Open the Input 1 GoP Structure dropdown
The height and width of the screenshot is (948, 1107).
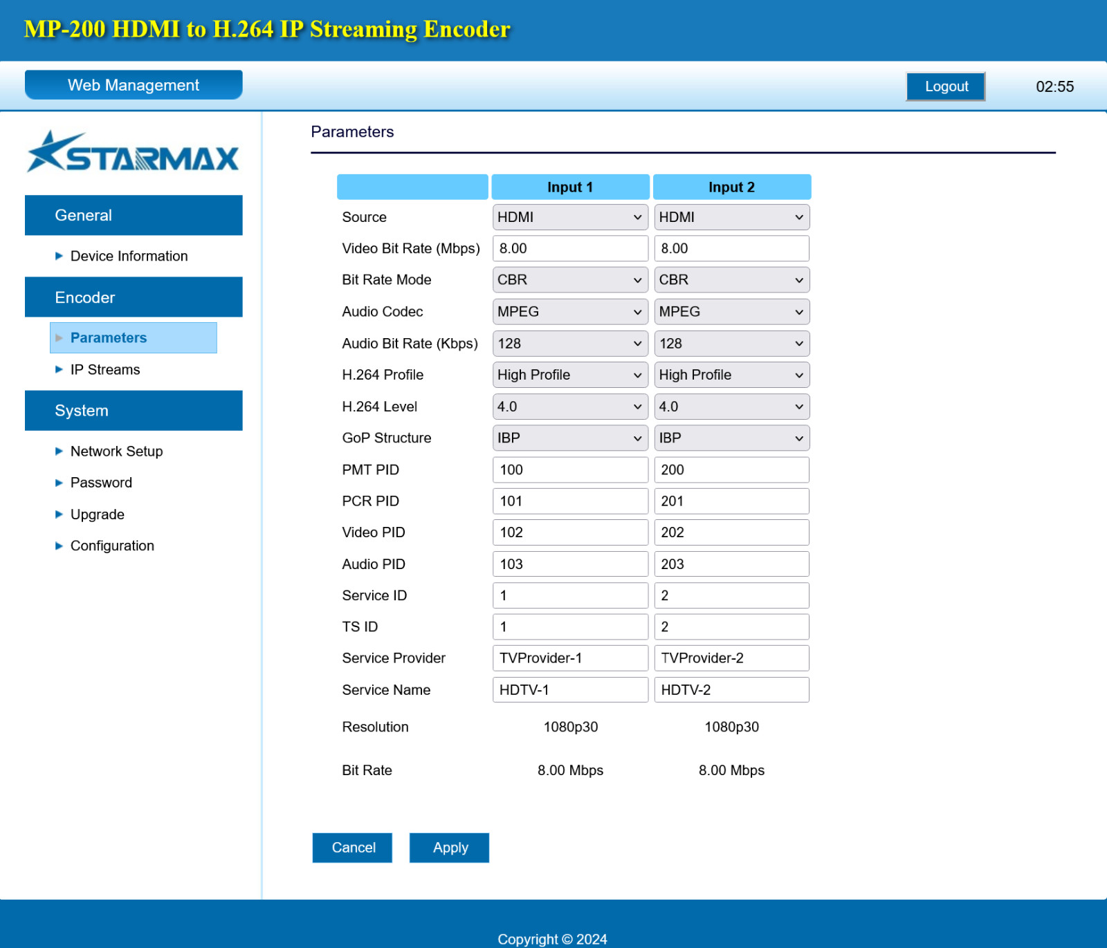point(570,438)
